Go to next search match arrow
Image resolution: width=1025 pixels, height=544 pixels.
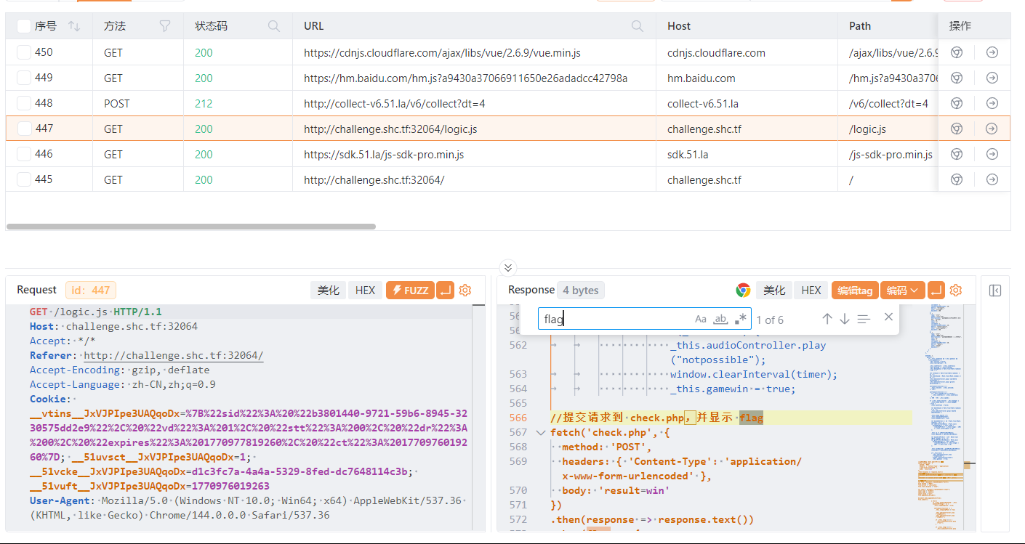(x=845, y=319)
